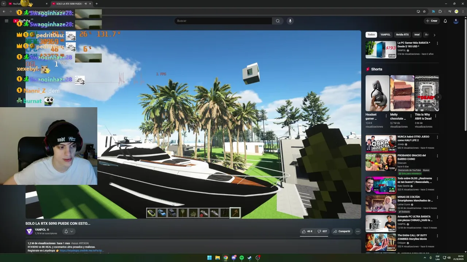This screenshot has height=262, width=467.
Task: Like the video (46 K)
Action: 307,231
